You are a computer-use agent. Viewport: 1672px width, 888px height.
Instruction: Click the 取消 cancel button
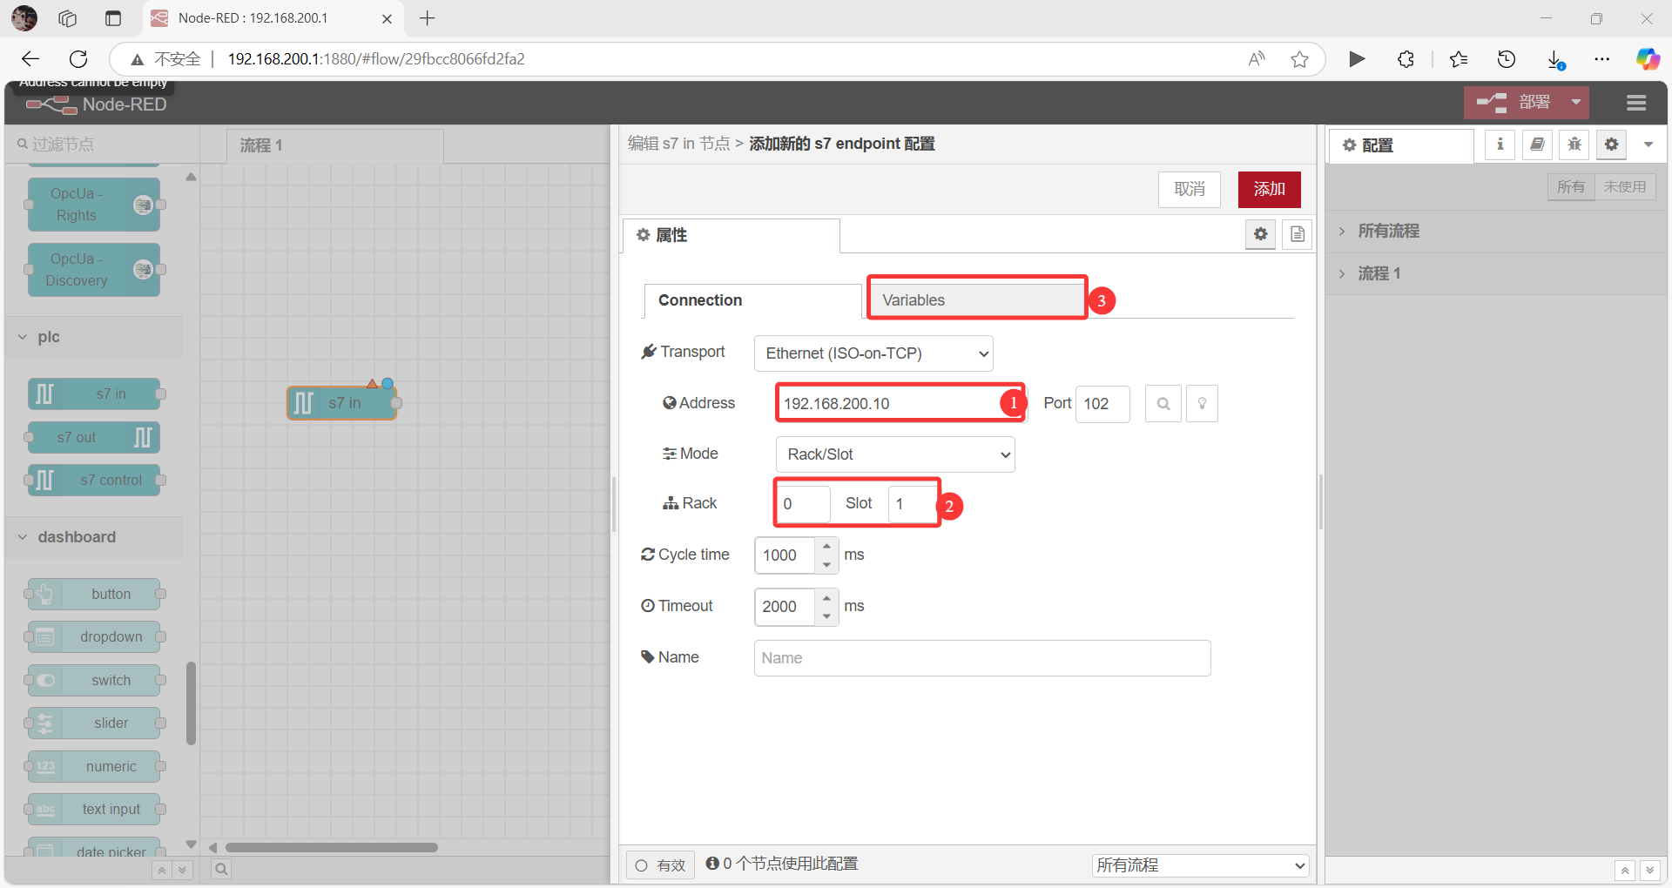point(1189,189)
